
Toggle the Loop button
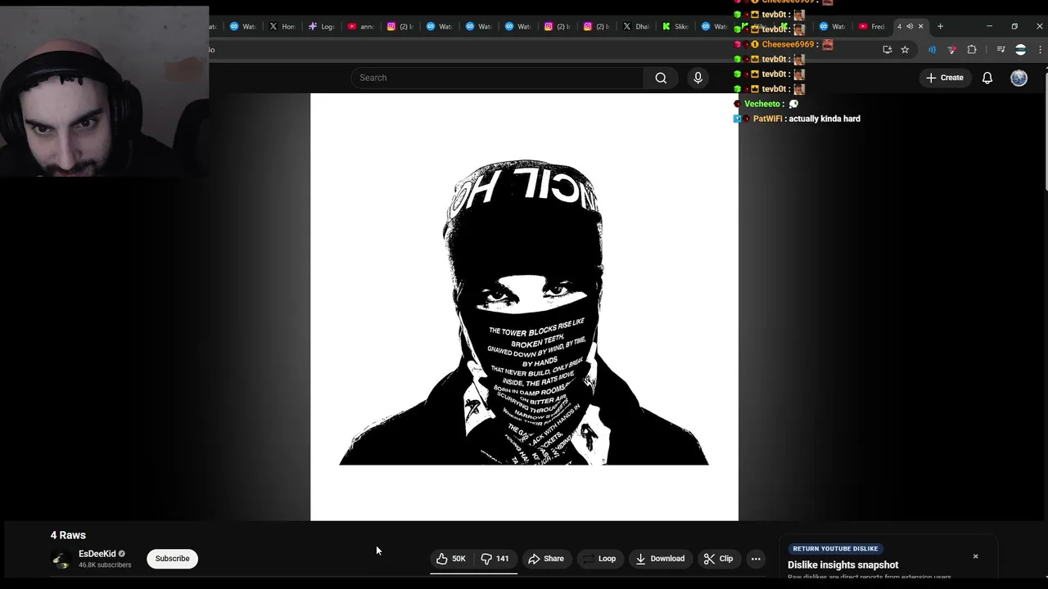coord(599,559)
